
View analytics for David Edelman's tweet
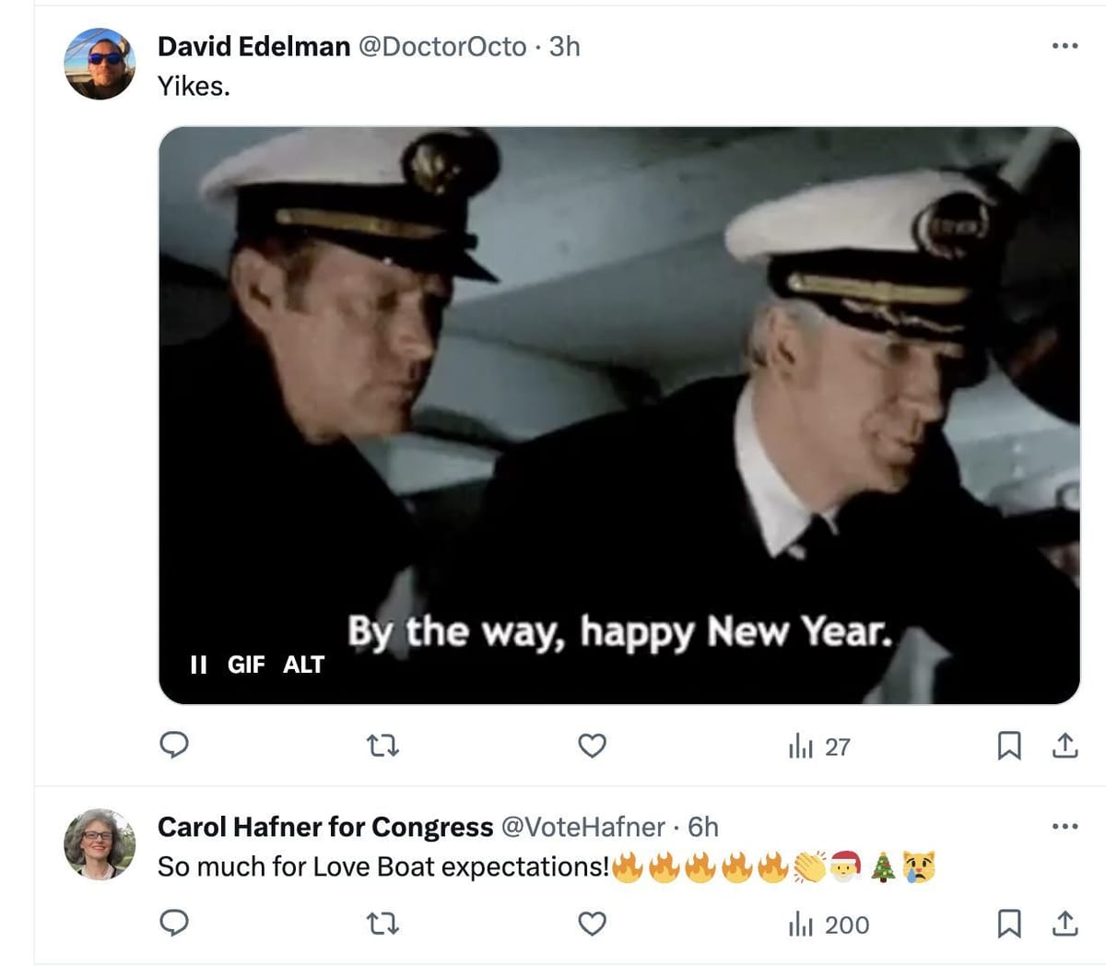coord(818,747)
